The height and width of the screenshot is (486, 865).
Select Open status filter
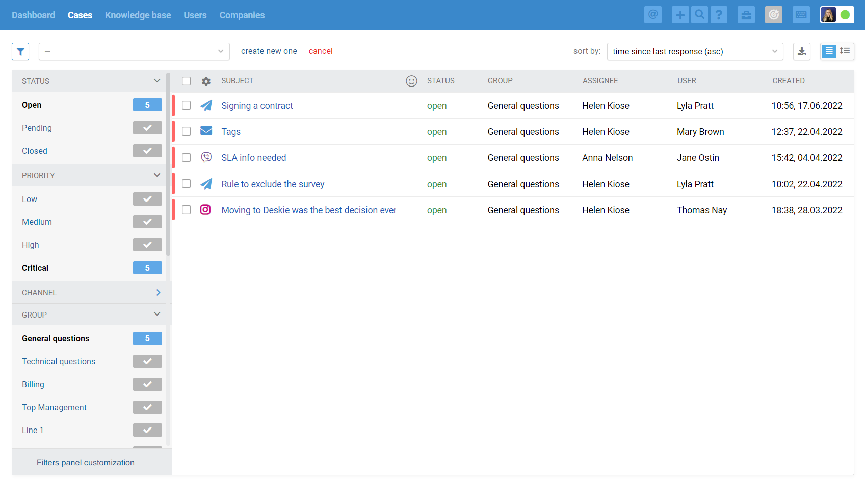pos(32,105)
